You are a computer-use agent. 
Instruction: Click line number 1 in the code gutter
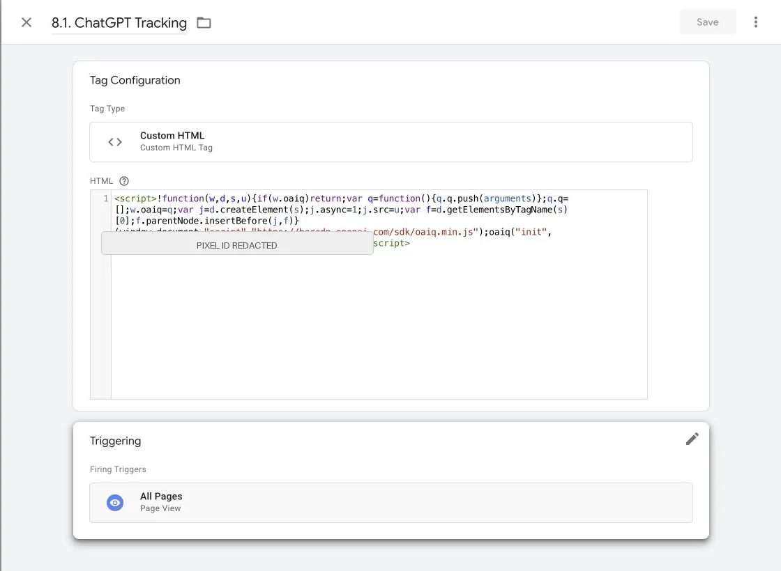pos(105,198)
